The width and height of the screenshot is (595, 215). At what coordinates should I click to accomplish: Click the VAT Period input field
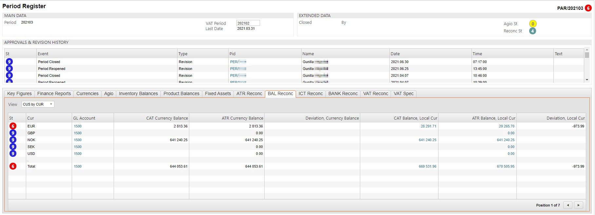[248, 23]
